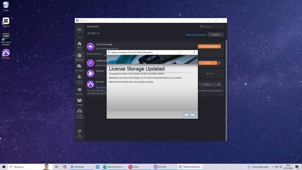Image resolution: width=302 pixels, height=170 pixels.
Task: Open the Mail app on the taskbar
Action: [98, 167]
